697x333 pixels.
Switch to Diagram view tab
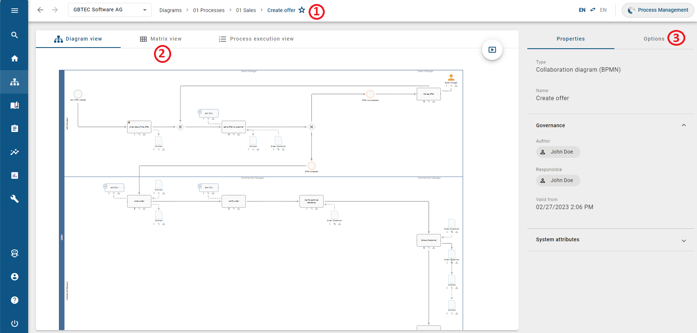78,39
